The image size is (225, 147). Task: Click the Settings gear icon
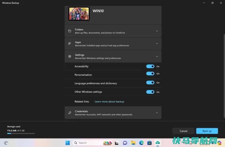70,56
